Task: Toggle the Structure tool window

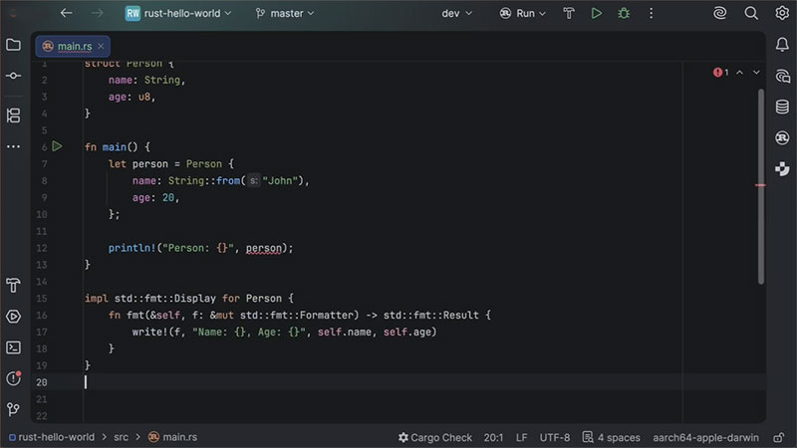Action: 13,115
